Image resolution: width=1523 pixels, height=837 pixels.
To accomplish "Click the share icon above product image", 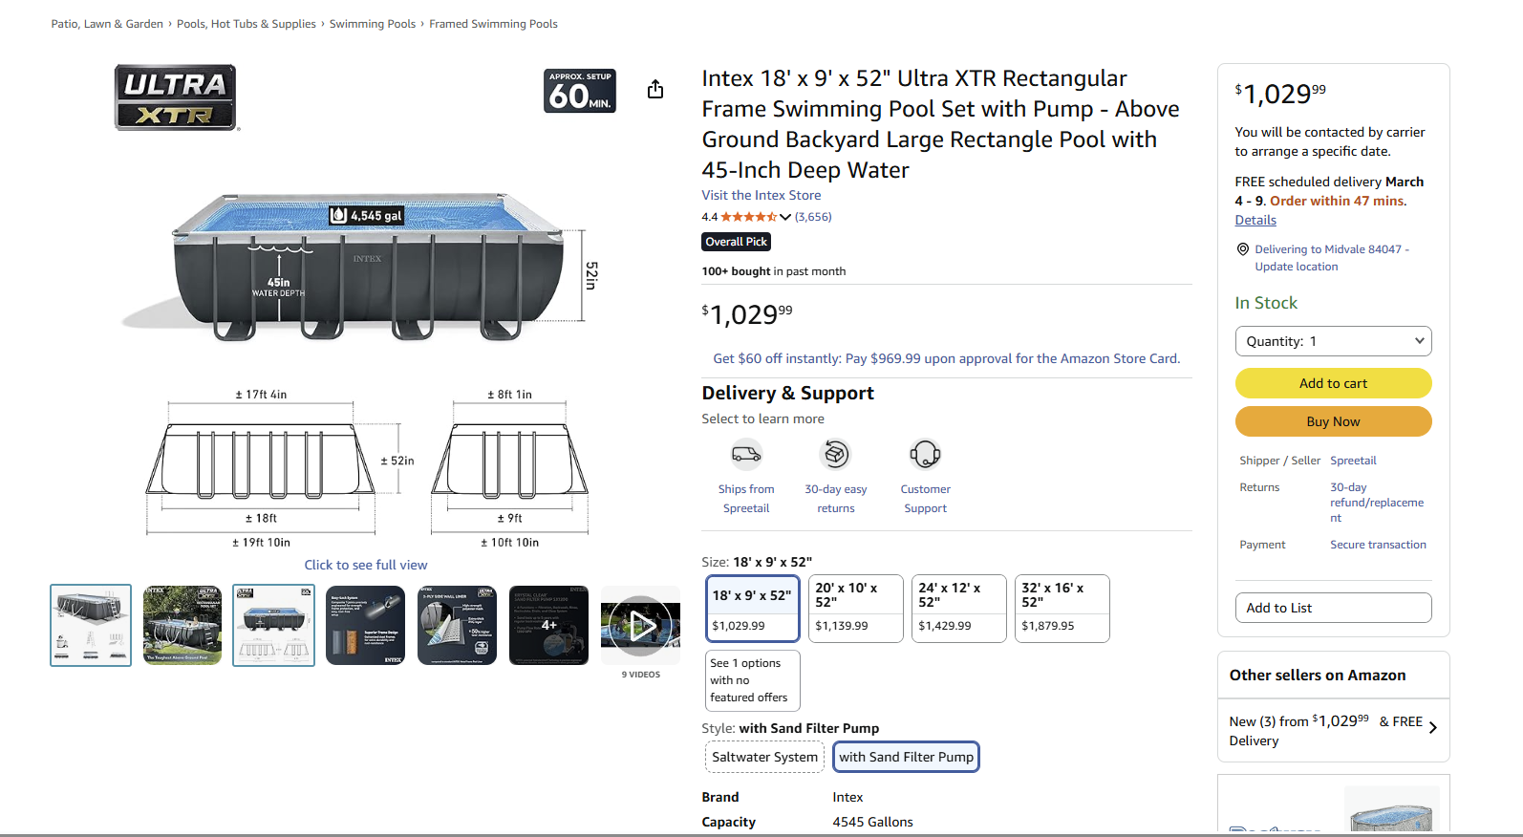I will pyautogui.click(x=654, y=90).
